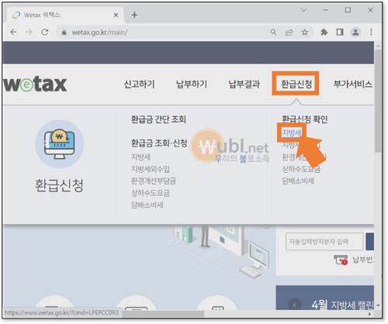Click the lock icon in address bar
The width and height of the screenshot is (388, 324).
(64, 33)
